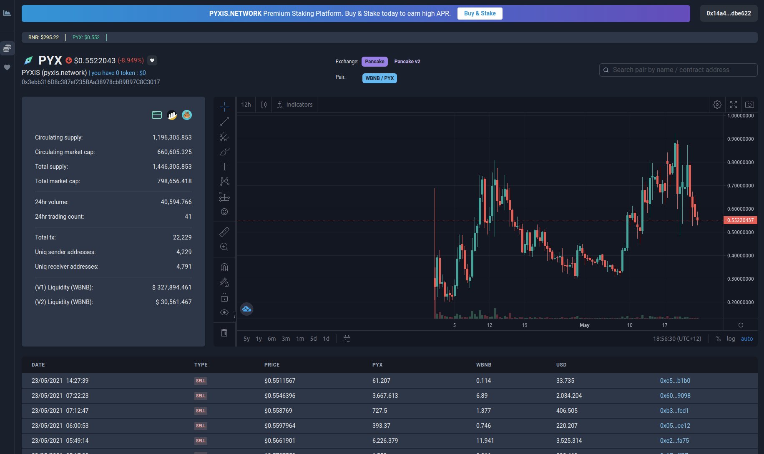Toggle log scale on chart
This screenshot has width=764, height=454.
pos(731,339)
